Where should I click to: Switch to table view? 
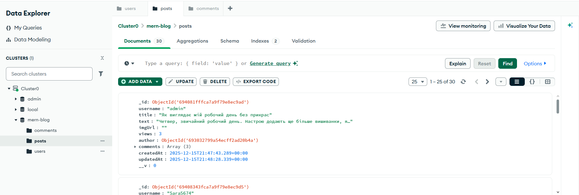click(548, 81)
